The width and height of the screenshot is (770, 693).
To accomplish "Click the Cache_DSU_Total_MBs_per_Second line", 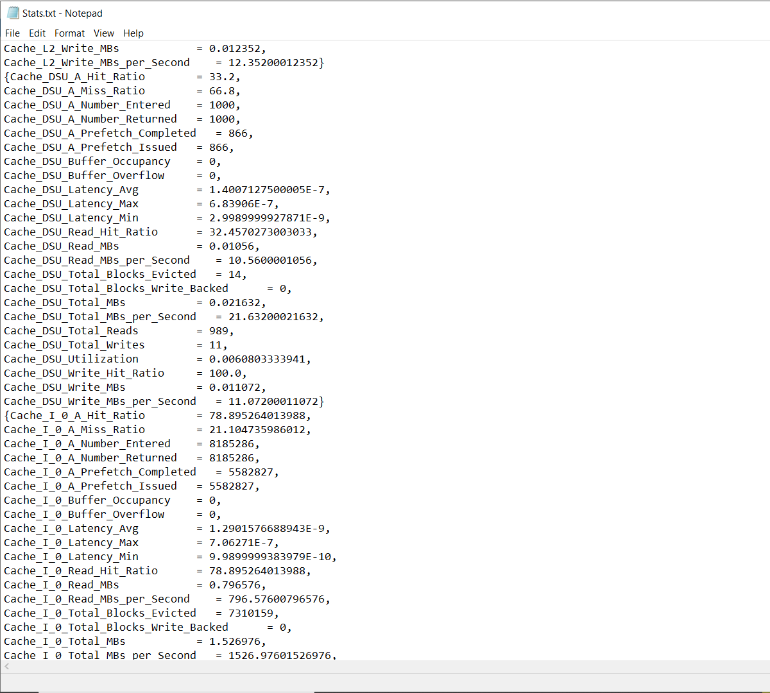I will 164,317.
